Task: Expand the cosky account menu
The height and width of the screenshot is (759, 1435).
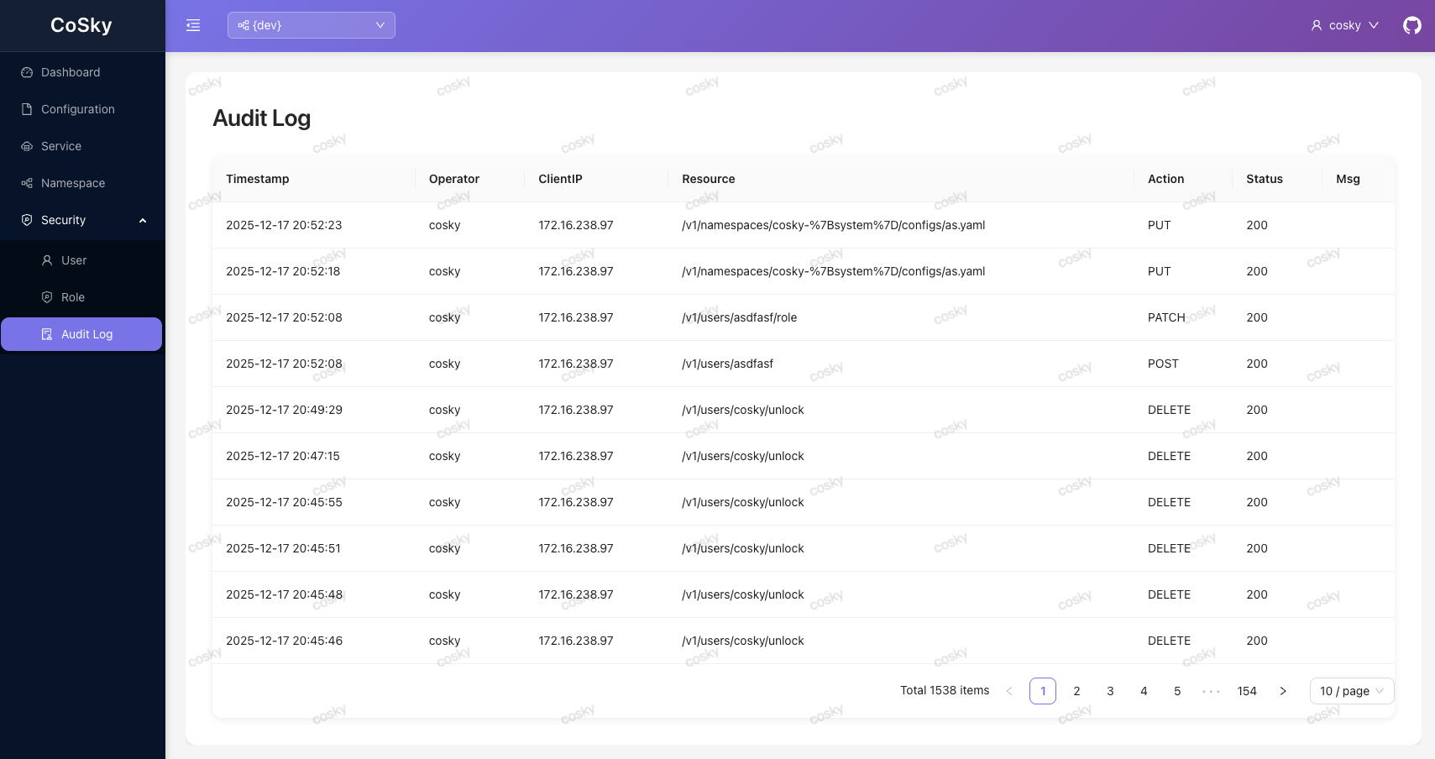Action: point(1343,25)
